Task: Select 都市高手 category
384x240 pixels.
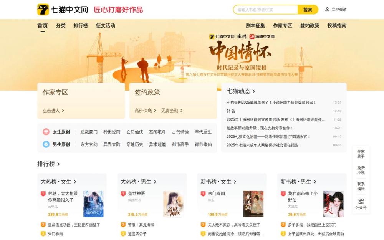Action: coord(180,144)
